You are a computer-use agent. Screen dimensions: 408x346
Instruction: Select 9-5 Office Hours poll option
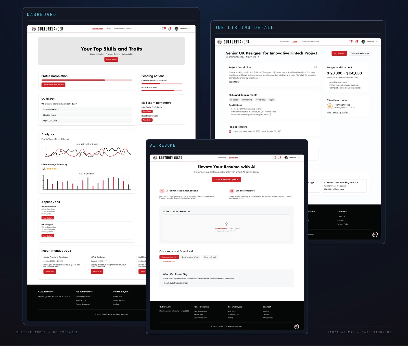(x=87, y=109)
